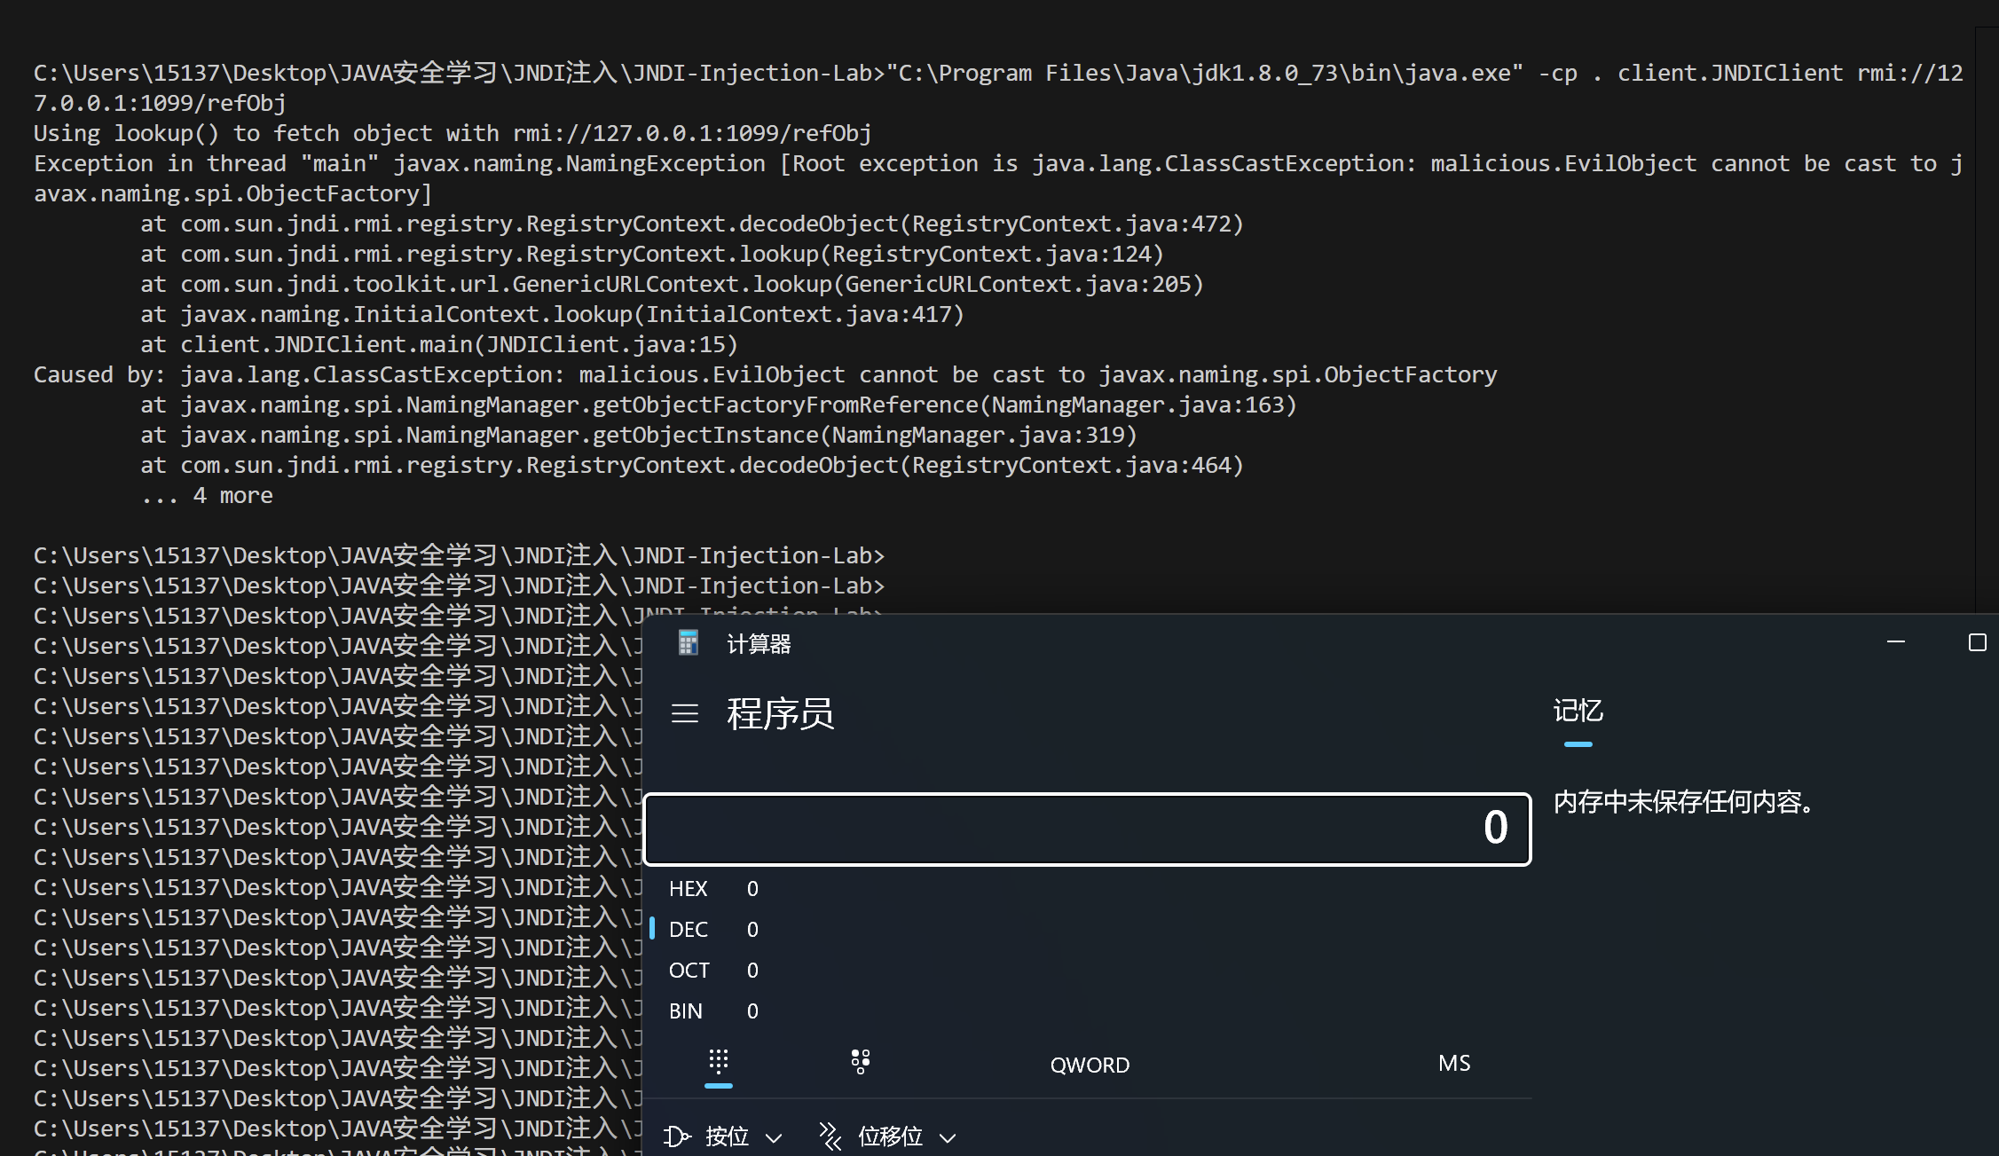Click the calculator result display
The image size is (1999, 1156).
(1087, 829)
